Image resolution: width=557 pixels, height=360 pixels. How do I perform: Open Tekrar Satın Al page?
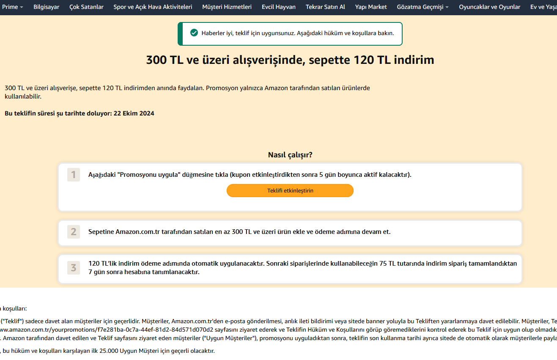tap(325, 7)
